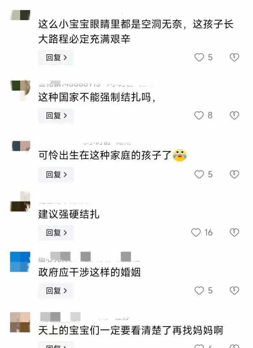Dislike the 政府应干涉这样的婚姻 comment
Screen dimensions: 253x348
(234, 291)
